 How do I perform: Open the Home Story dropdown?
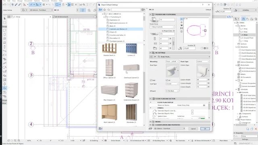click(162, 27)
